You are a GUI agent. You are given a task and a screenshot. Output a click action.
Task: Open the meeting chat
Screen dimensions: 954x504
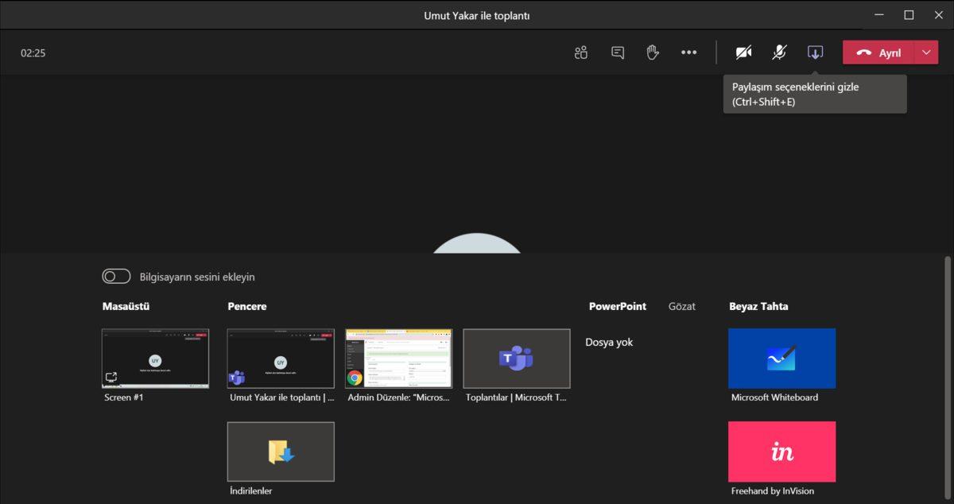coord(617,52)
